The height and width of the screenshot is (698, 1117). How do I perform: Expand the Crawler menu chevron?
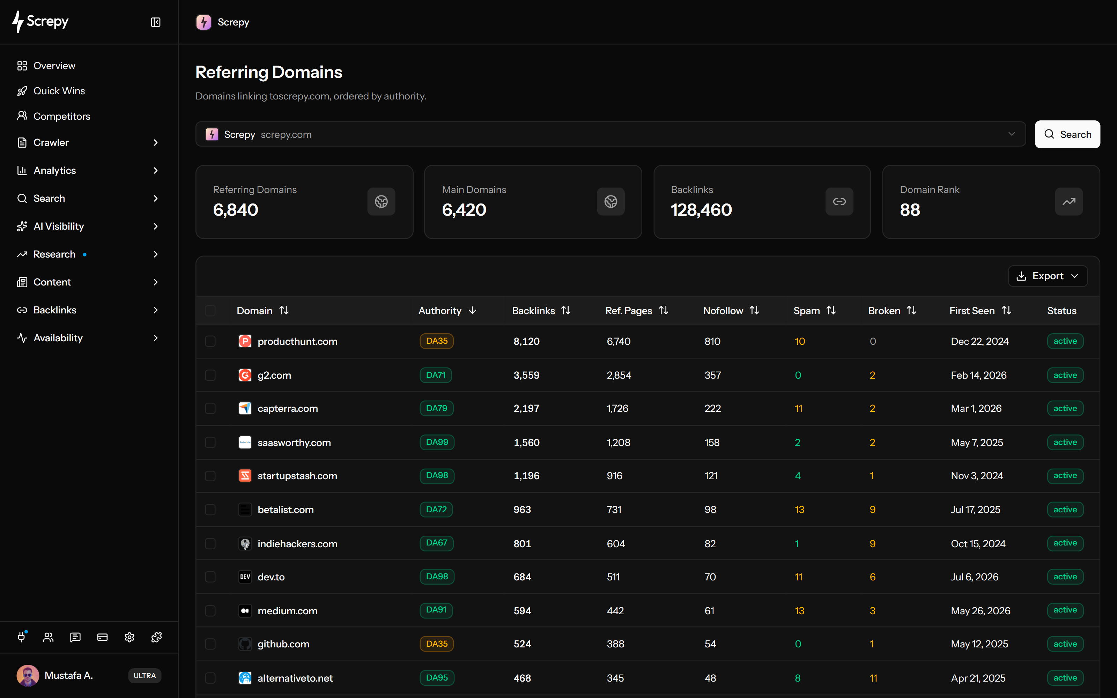[x=156, y=143]
